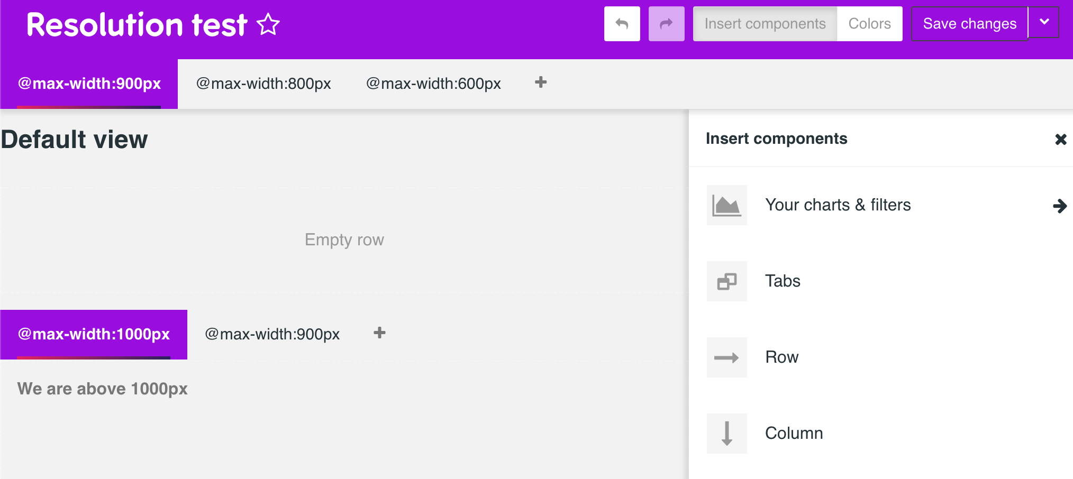
Task: Close the Insert components panel
Action: [x=1060, y=139]
